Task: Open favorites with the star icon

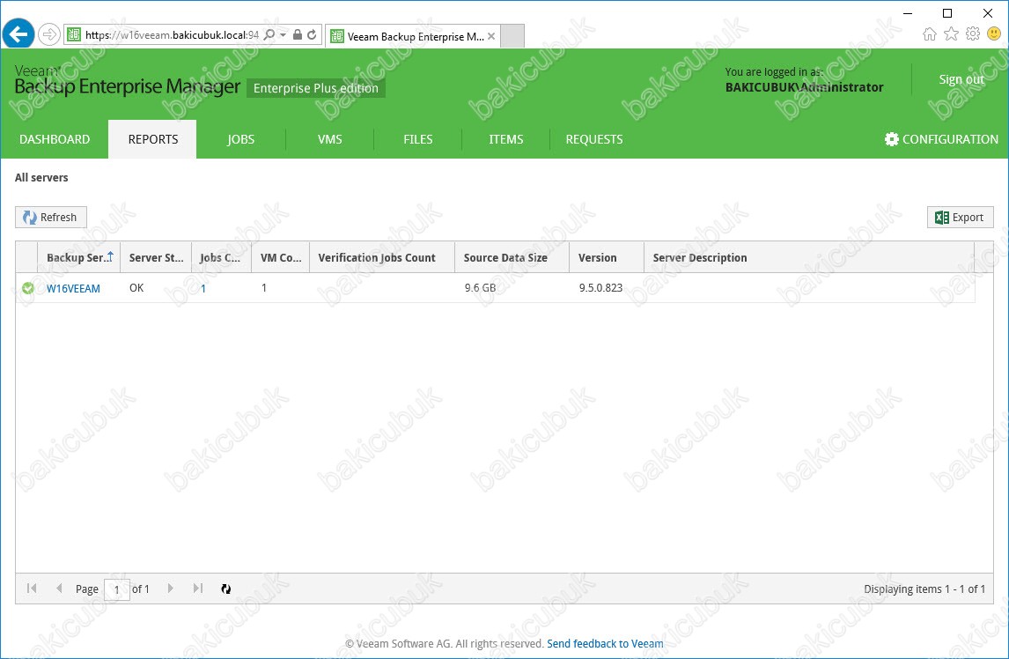Action: pyautogui.click(x=951, y=34)
